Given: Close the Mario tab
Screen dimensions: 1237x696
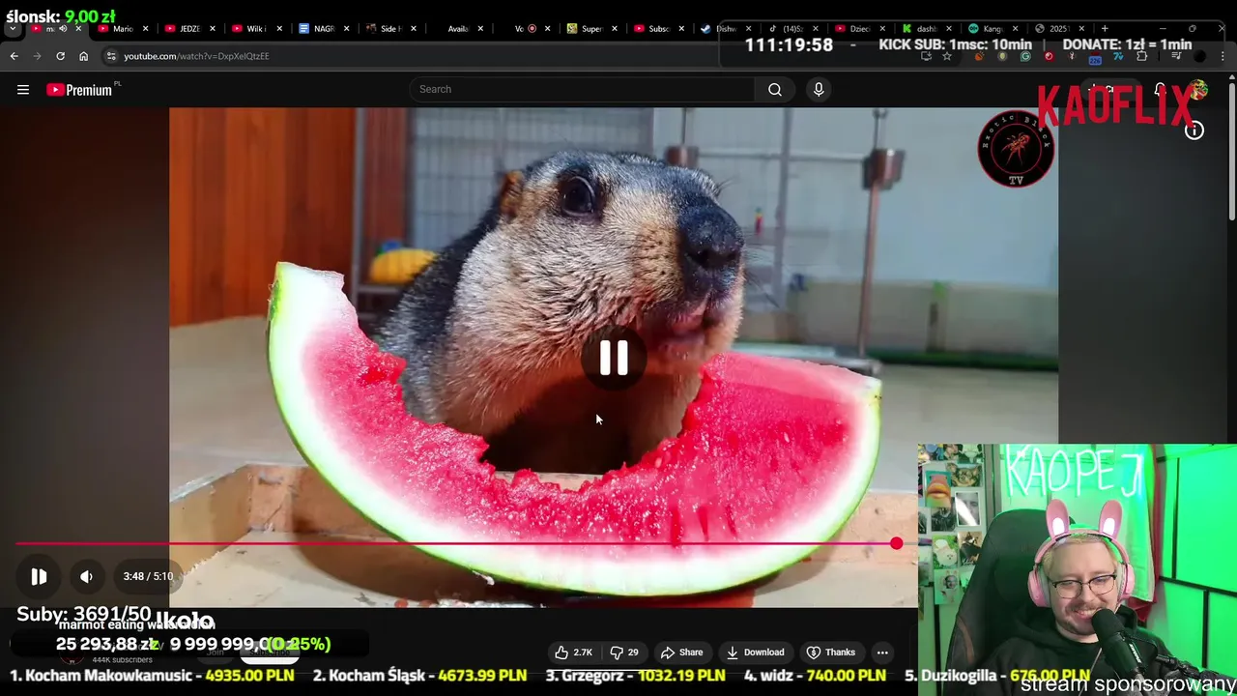Looking at the screenshot, I should [x=145, y=28].
